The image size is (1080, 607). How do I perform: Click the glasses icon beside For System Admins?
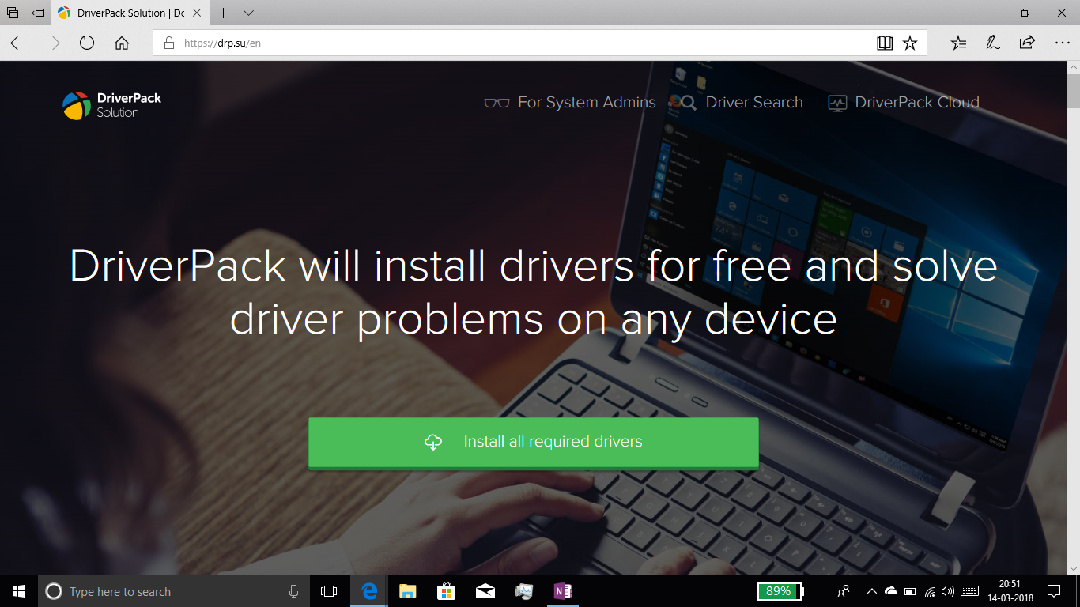(495, 102)
